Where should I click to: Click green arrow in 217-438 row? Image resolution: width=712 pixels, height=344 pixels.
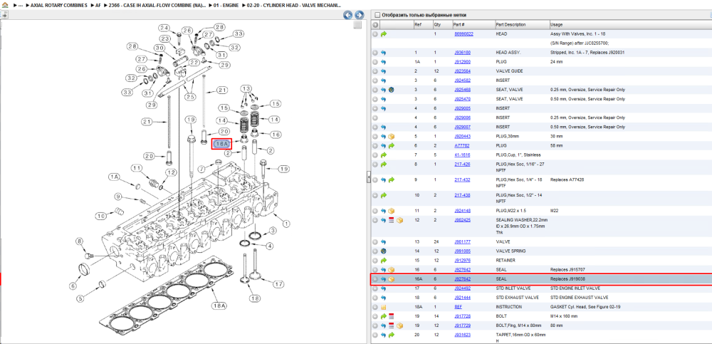384,195
